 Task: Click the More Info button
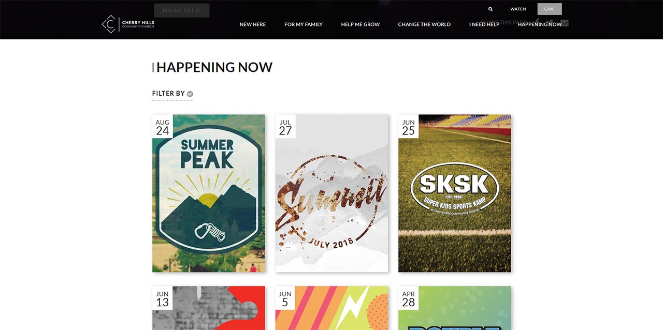click(182, 10)
